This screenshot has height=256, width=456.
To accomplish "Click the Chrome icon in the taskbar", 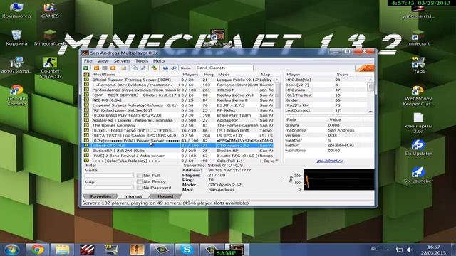I will click(x=38, y=250).
